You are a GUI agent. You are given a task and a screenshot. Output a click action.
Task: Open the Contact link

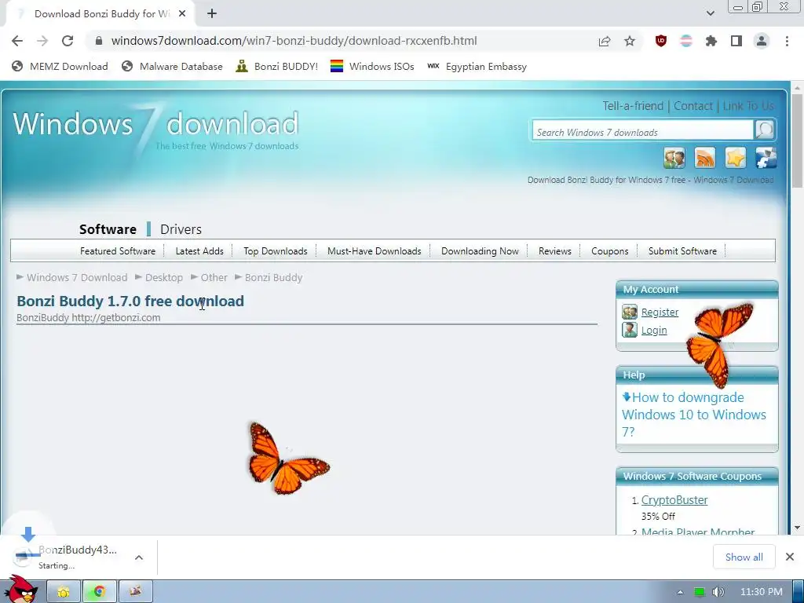click(x=693, y=106)
